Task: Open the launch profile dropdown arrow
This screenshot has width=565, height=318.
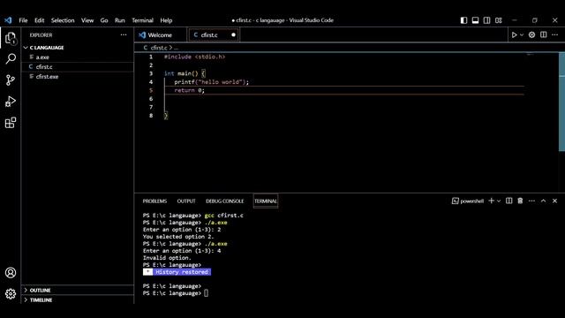Action: (499, 201)
